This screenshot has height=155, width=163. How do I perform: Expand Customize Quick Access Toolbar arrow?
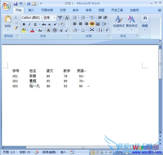click(x=41, y=4)
